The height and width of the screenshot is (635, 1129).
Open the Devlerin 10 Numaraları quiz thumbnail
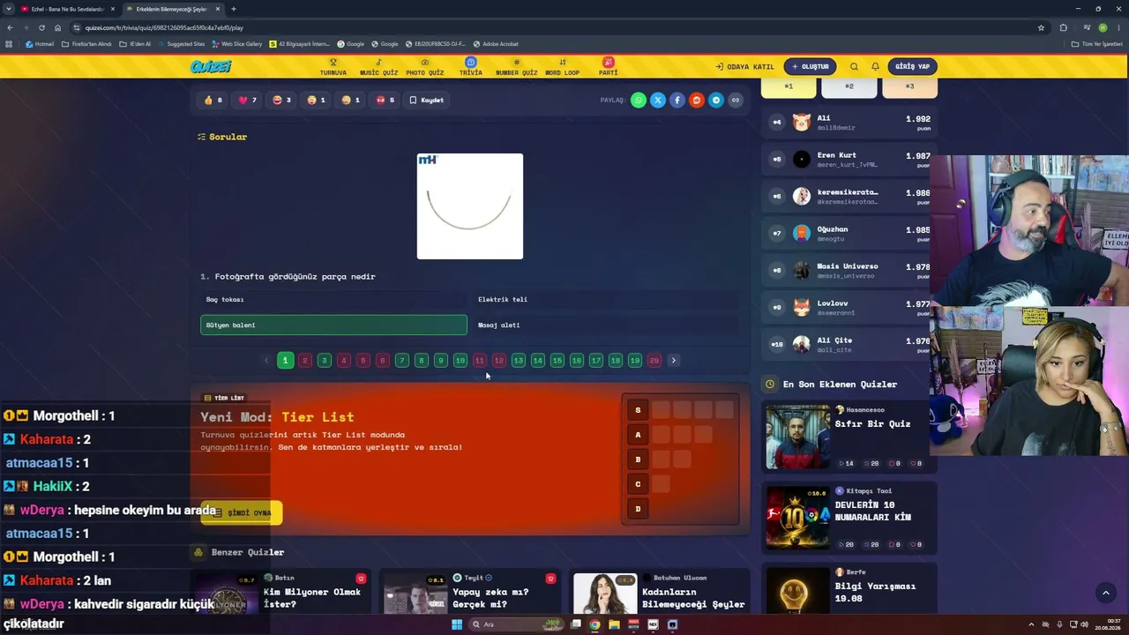click(x=798, y=518)
